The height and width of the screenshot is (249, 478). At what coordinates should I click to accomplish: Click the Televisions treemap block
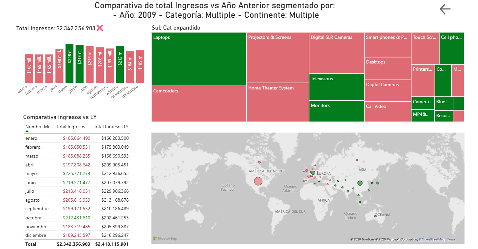[336, 87]
